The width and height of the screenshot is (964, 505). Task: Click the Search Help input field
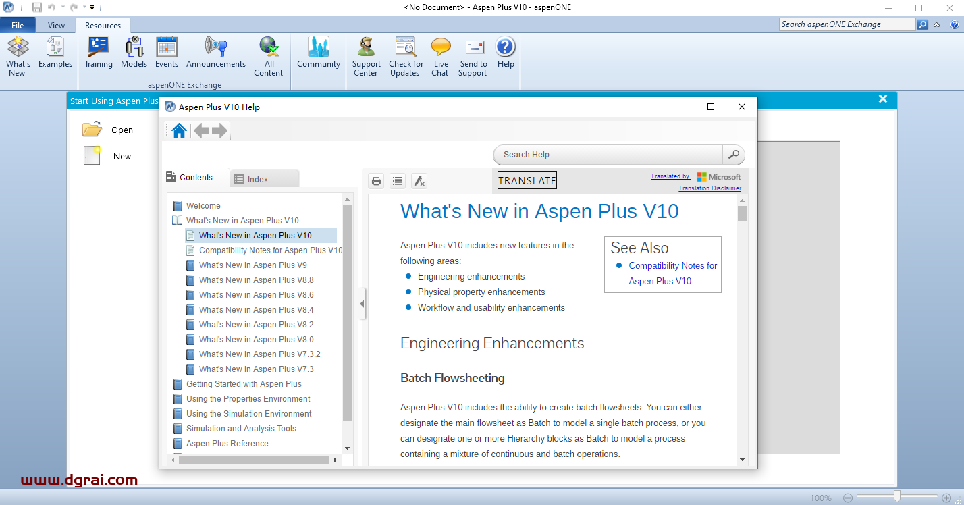click(x=608, y=155)
